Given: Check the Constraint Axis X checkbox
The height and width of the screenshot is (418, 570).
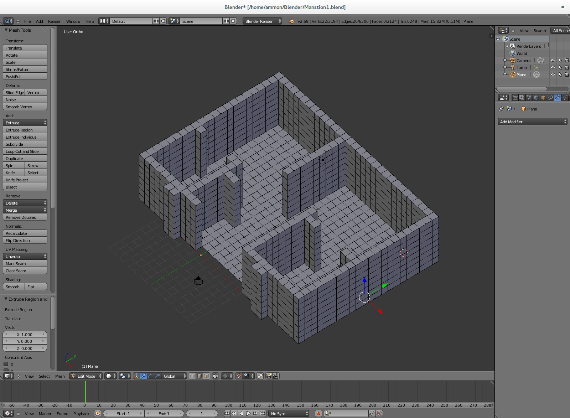Looking at the screenshot, I should point(6,364).
